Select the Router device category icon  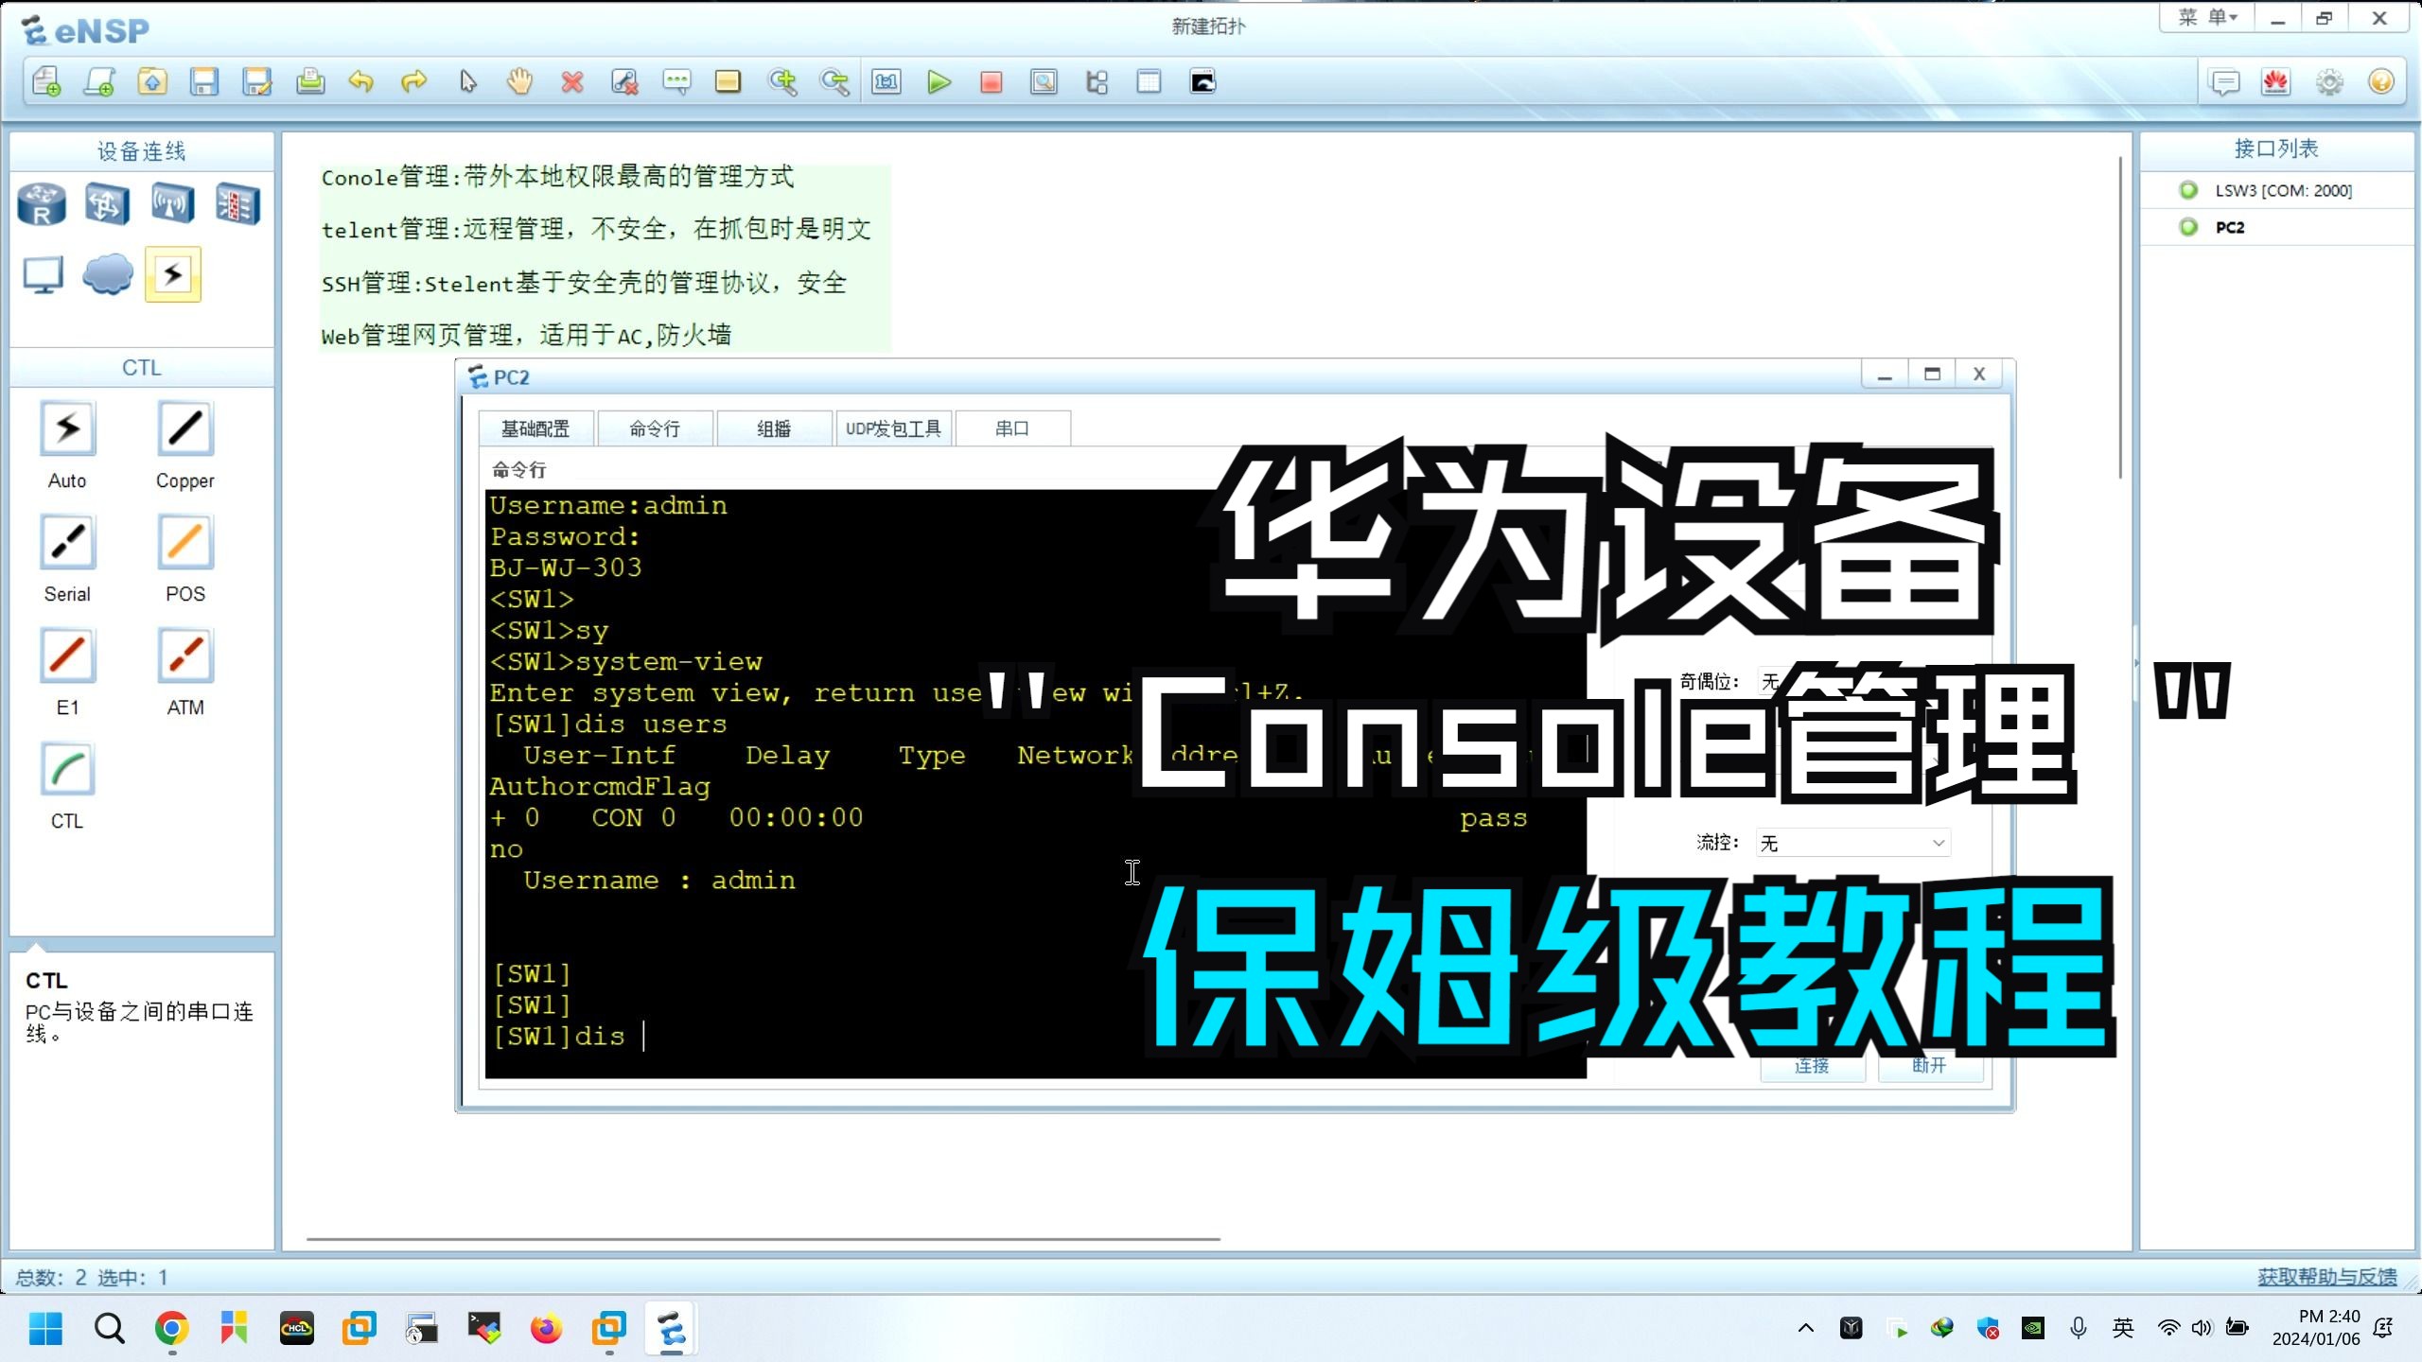[x=42, y=204]
